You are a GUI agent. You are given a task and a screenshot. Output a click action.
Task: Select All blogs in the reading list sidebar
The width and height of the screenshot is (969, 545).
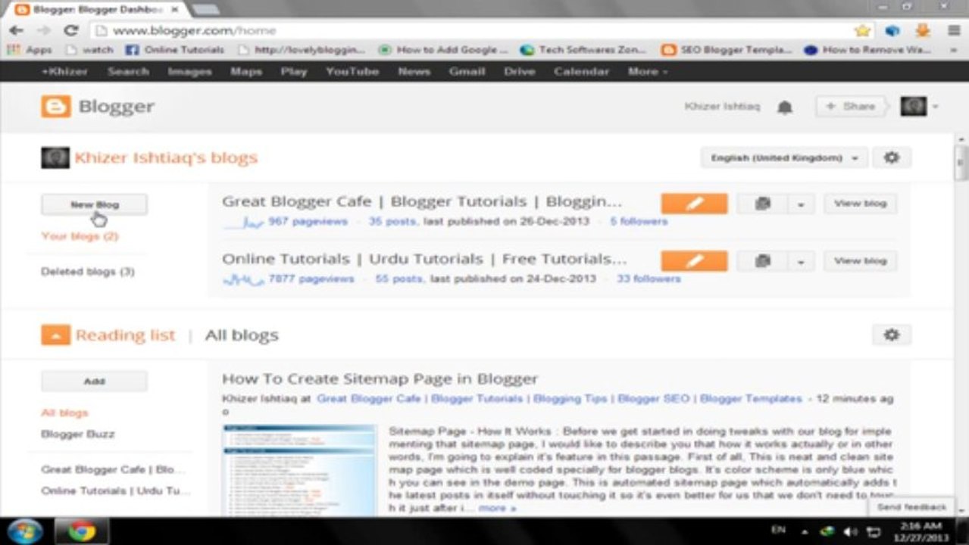click(x=64, y=413)
